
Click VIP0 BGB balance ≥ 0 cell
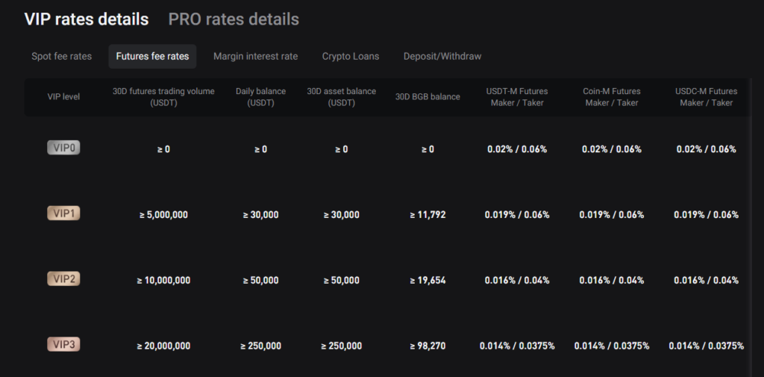pos(428,149)
